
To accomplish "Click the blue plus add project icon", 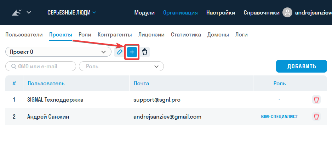I will tap(132, 52).
